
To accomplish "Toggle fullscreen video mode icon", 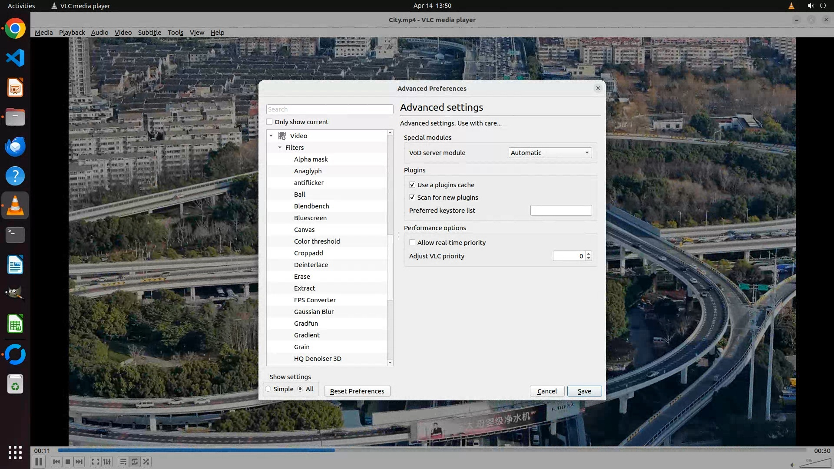I will pyautogui.click(x=95, y=462).
